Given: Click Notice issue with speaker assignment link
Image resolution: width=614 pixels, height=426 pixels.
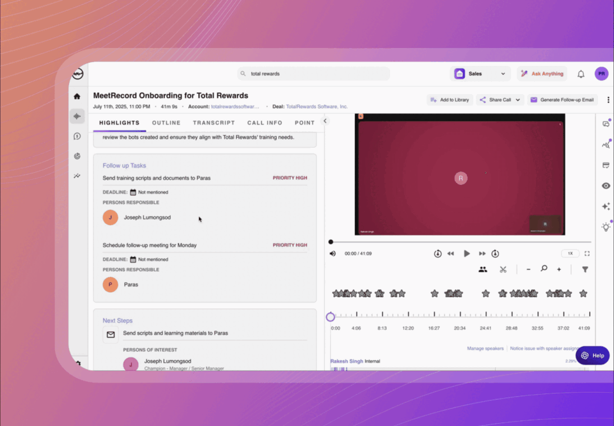Looking at the screenshot, I should [546, 349].
